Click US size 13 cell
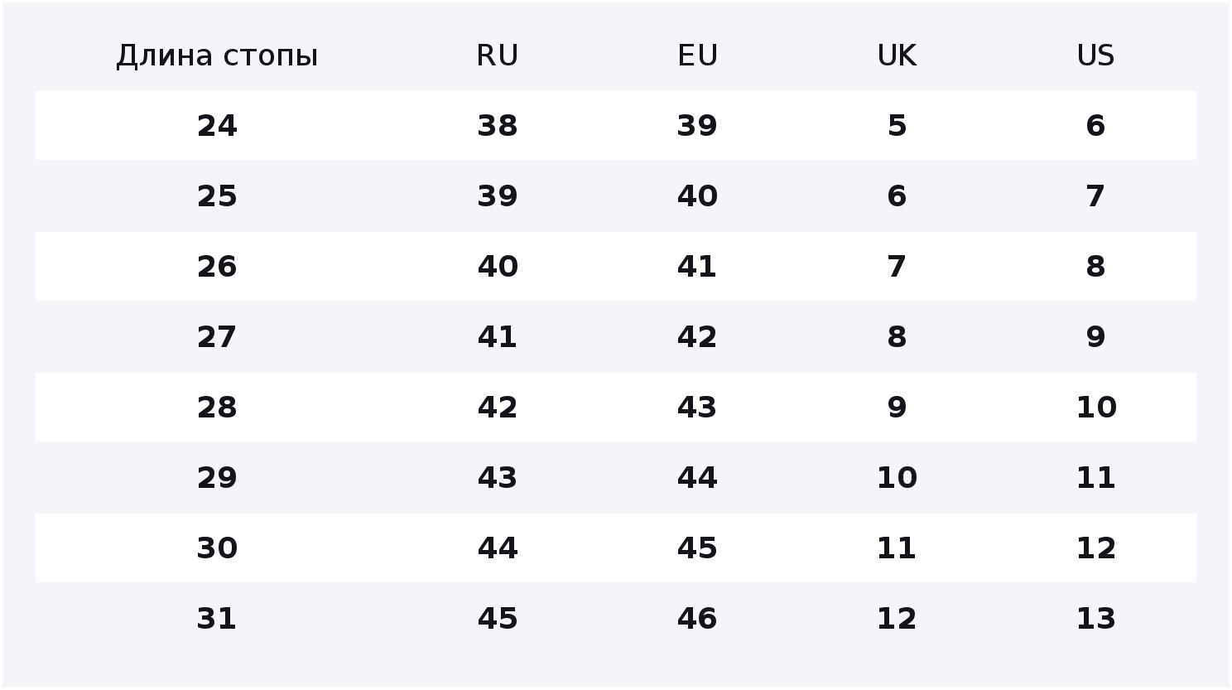The width and height of the screenshot is (1232, 690). 1095,619
